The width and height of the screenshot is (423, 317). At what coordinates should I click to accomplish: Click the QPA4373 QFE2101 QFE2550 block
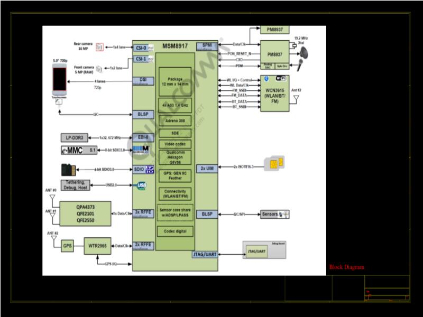[x=85, y=213]
